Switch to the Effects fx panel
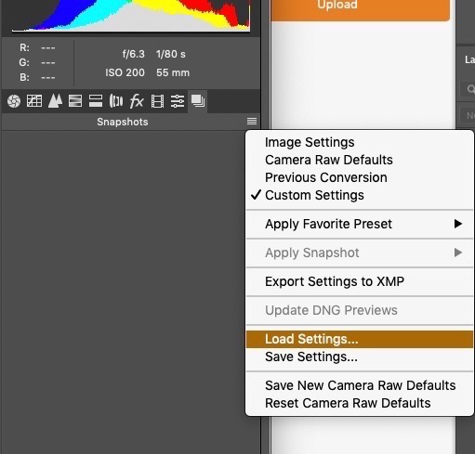 [x=137, y=101]
